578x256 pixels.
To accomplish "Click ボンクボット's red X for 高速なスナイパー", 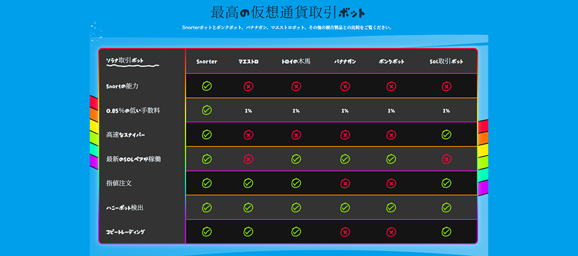I will coord(391,135).
